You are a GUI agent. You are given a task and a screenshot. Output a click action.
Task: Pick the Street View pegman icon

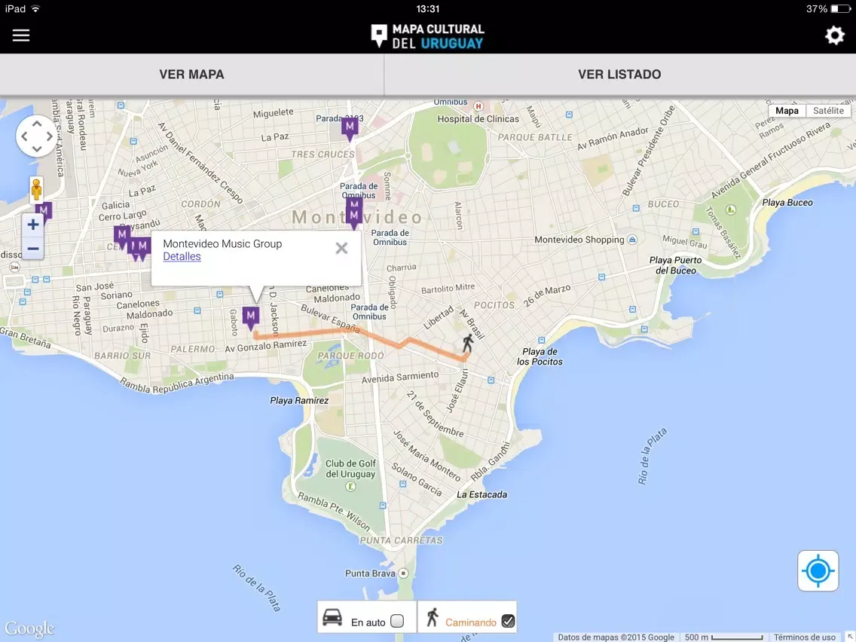click(36, 189)
